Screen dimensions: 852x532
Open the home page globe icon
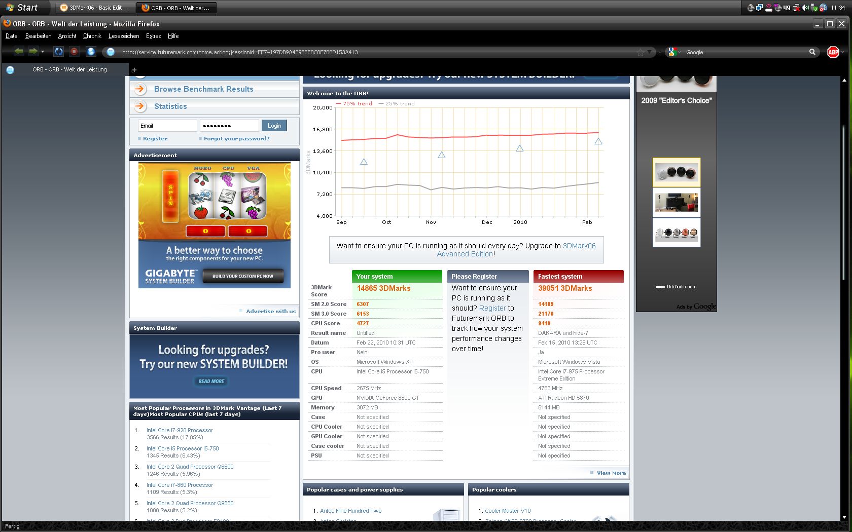coord(91,52)
